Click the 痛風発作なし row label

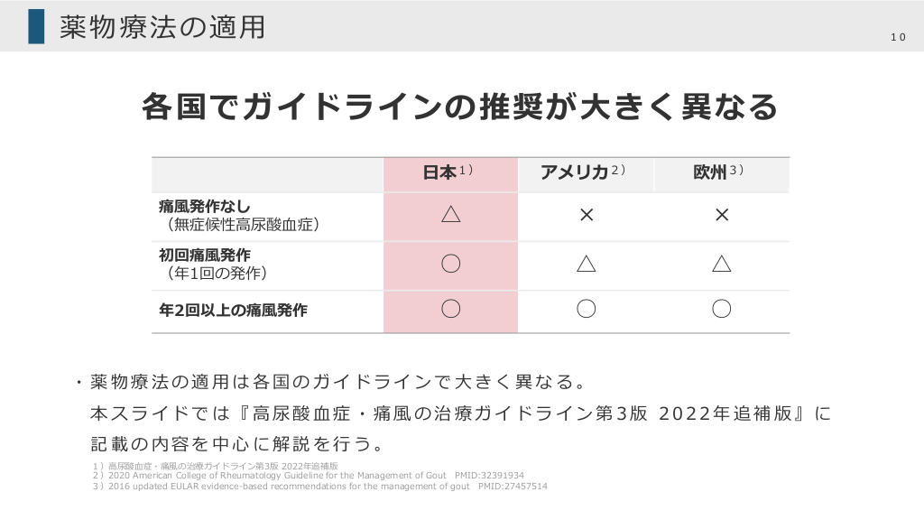204,207
